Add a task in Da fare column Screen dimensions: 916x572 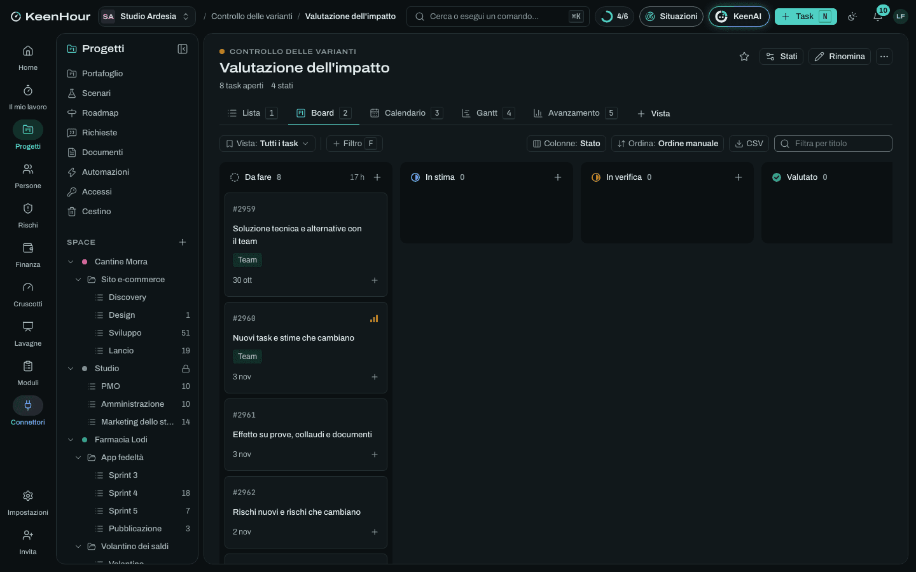[x=377, y=177]
